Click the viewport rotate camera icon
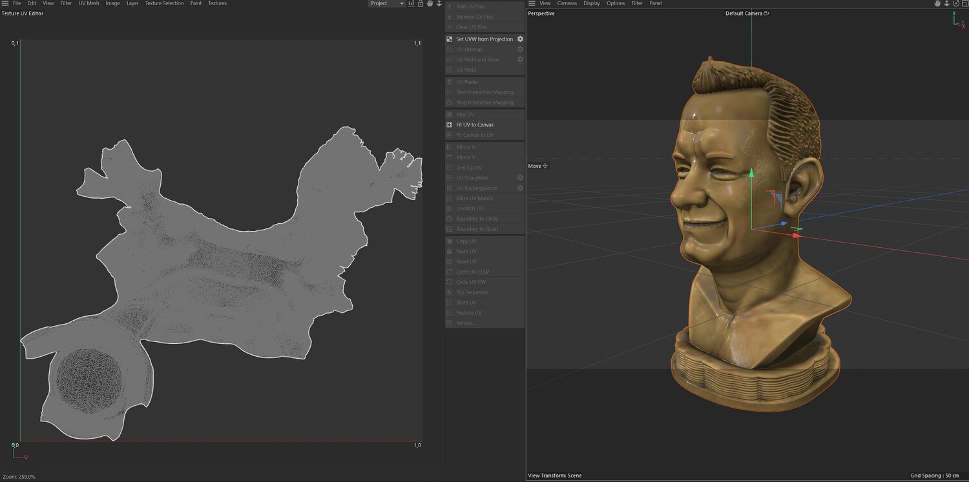The height and width of the screenshot is (482, 969). pyautogui.click(x=956, y=3)
